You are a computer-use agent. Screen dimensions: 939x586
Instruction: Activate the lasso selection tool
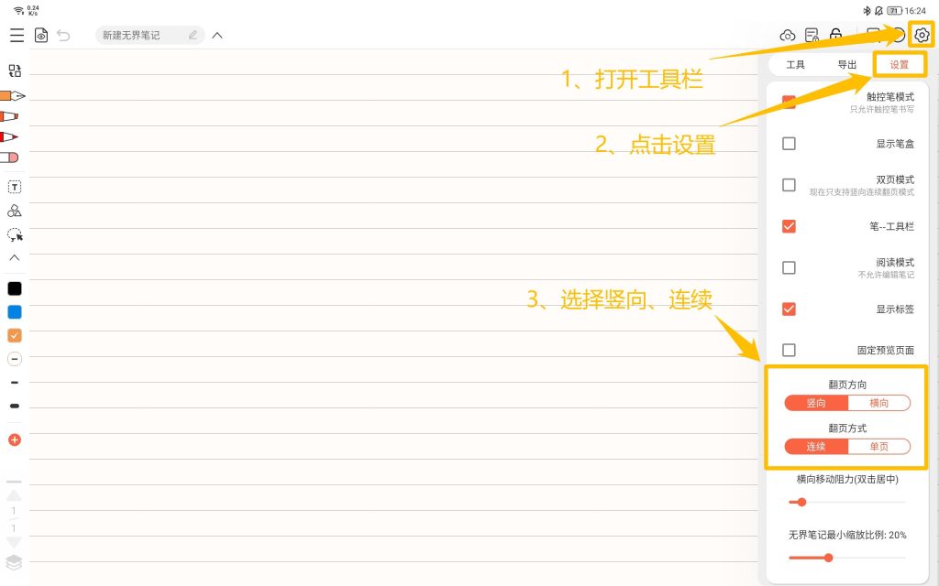[15, 234]
